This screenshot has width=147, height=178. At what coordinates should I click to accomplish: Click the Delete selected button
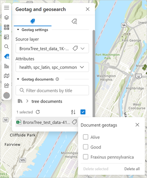pos(96,169)
